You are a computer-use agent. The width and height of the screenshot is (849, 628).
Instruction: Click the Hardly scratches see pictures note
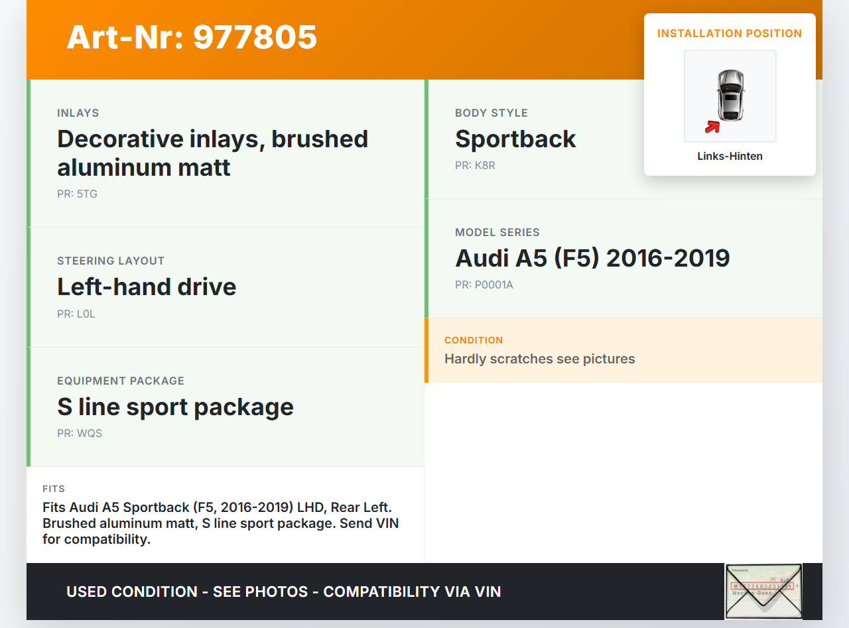pyautogui.click(x=539, y=359)
